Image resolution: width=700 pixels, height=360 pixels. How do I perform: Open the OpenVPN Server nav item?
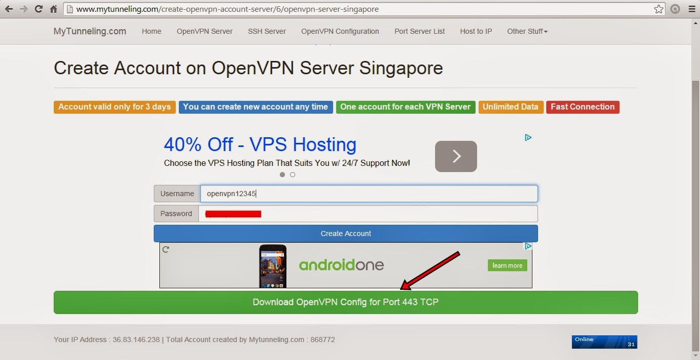[x=204, y=31]
